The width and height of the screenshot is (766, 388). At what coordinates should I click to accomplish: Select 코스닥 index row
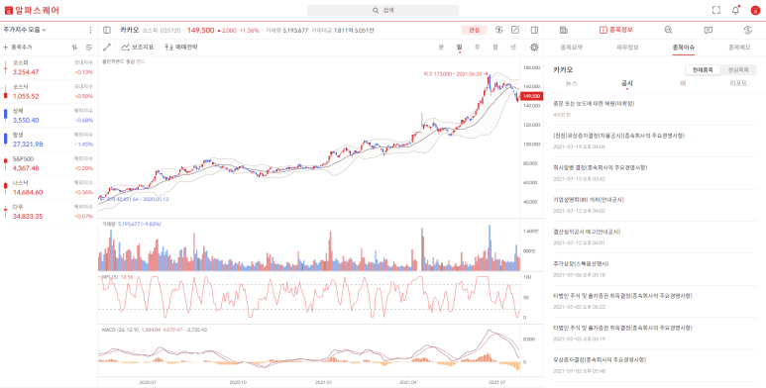[x=49, y=91]
